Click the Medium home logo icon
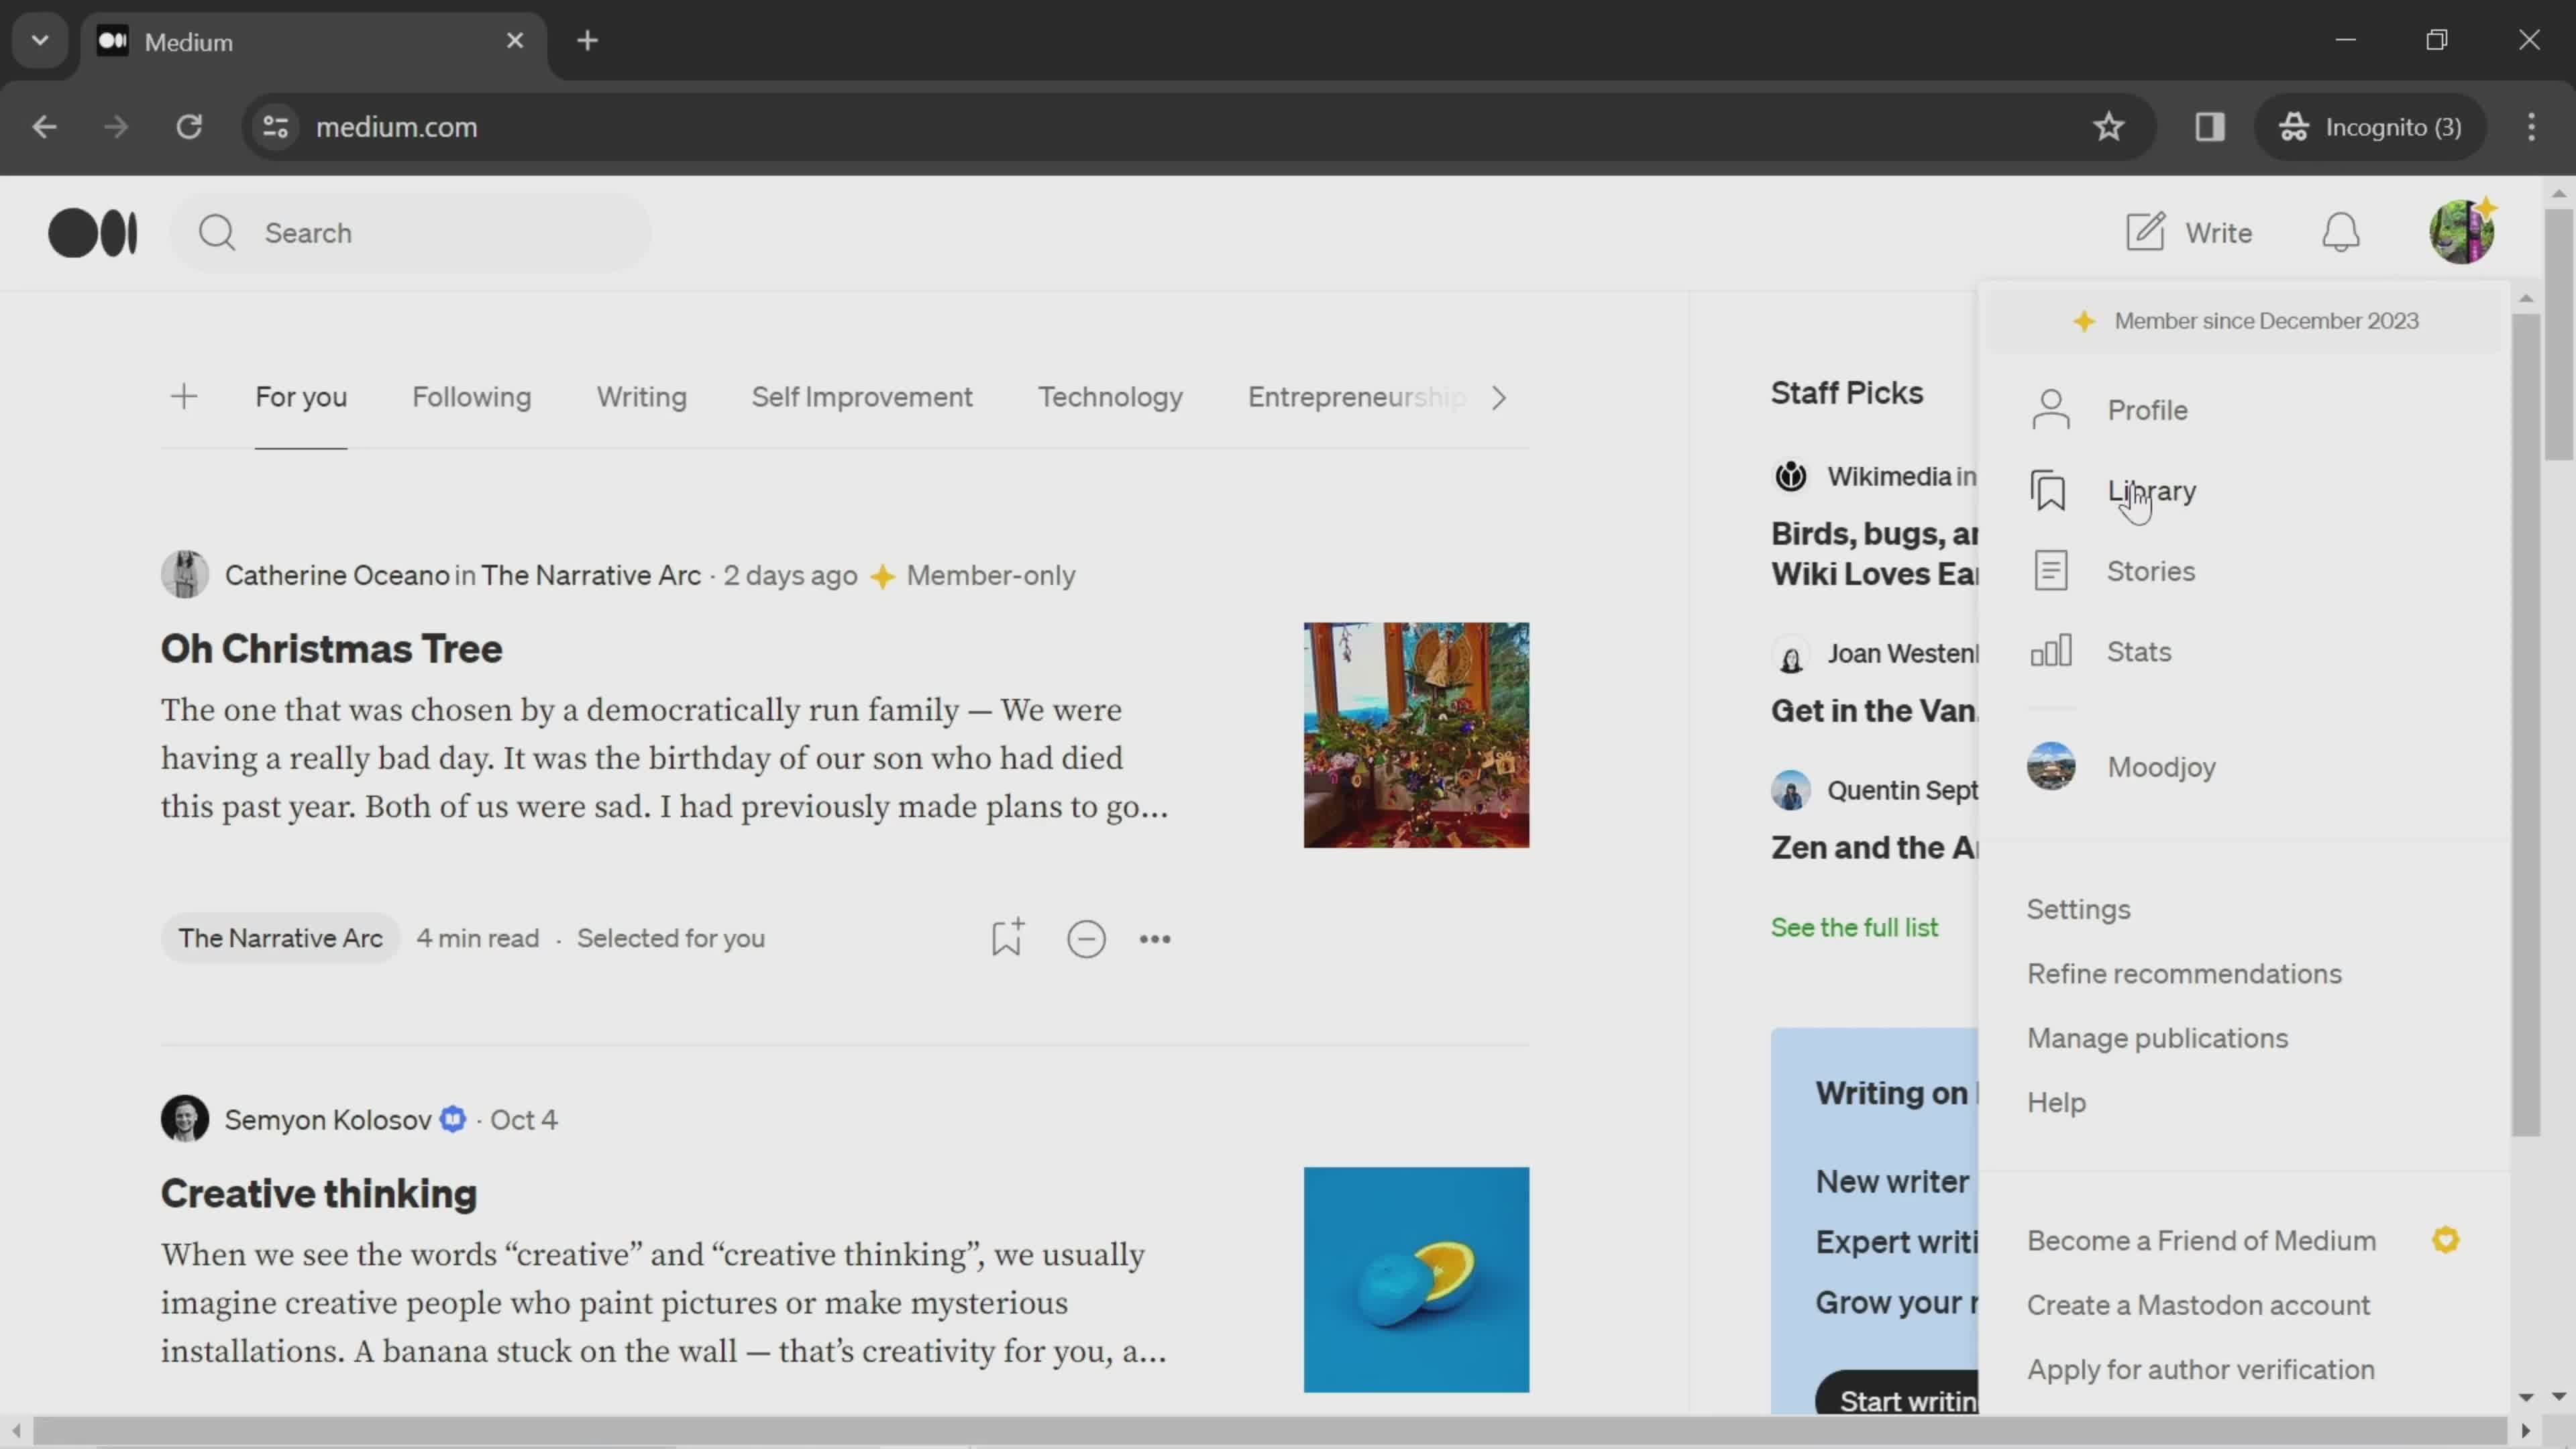This screenshot has width=2576, height=1449. pos(92,231)
